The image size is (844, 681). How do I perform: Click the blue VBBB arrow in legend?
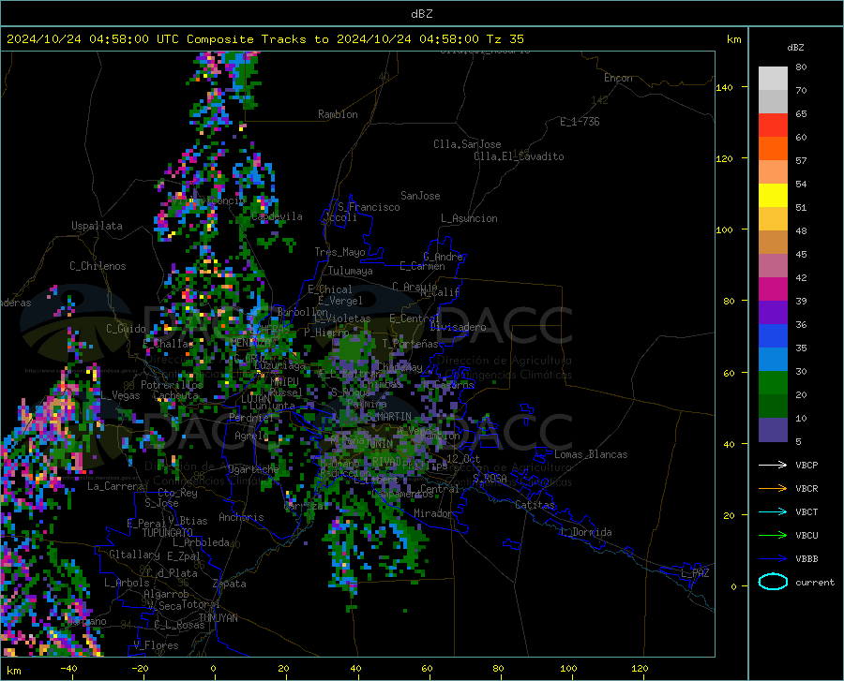pos(773,559)
